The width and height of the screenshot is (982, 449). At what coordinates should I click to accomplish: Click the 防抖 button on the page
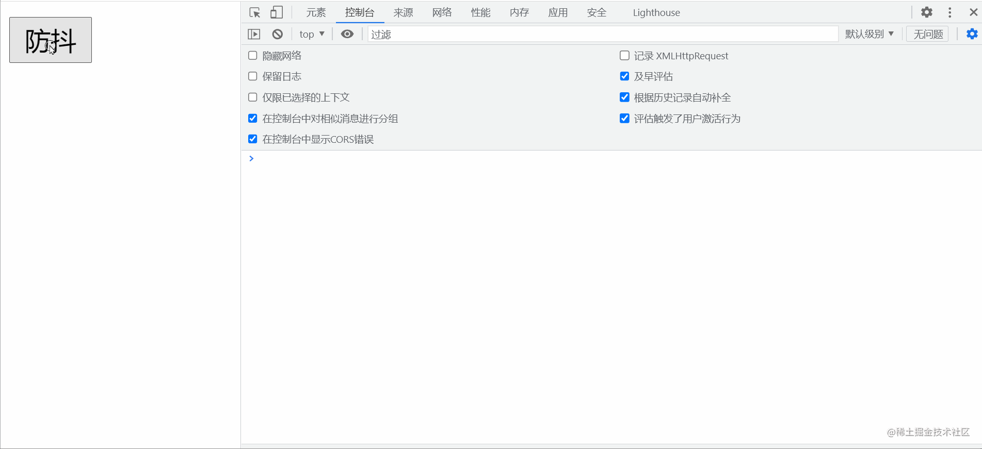tap(51, 40)
